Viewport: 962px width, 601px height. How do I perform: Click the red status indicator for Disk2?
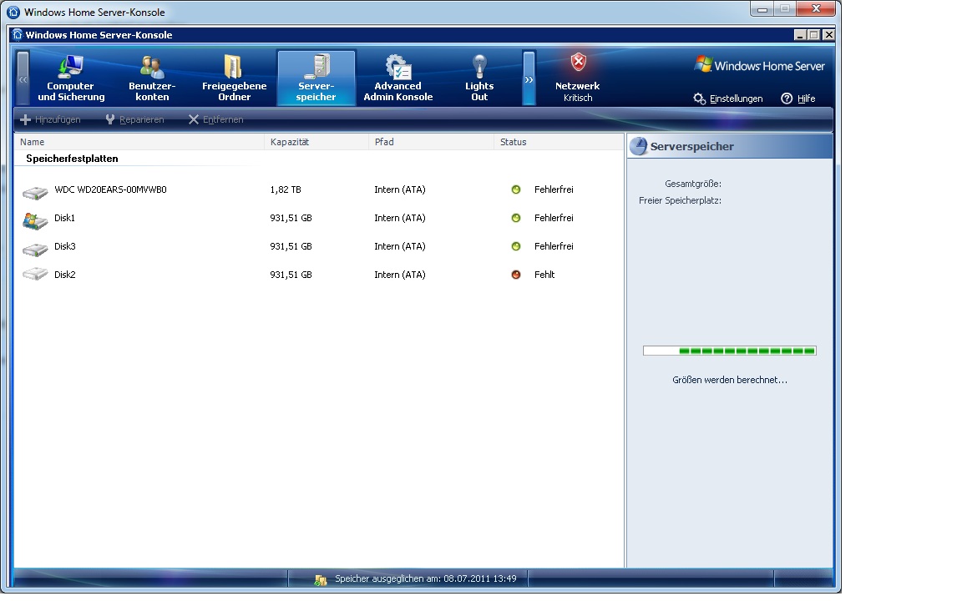[x=516, y=275]
